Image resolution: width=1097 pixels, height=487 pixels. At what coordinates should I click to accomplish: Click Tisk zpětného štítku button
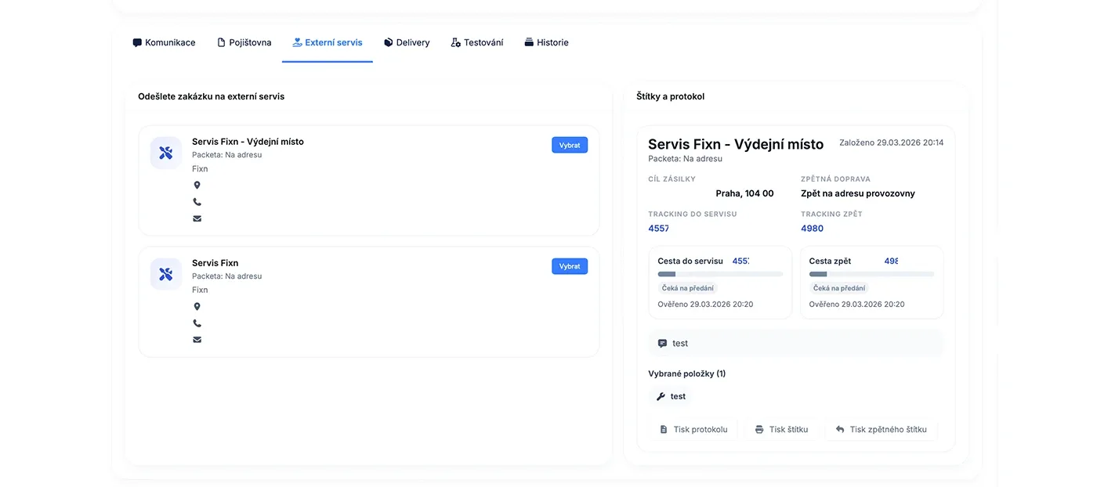881,429
